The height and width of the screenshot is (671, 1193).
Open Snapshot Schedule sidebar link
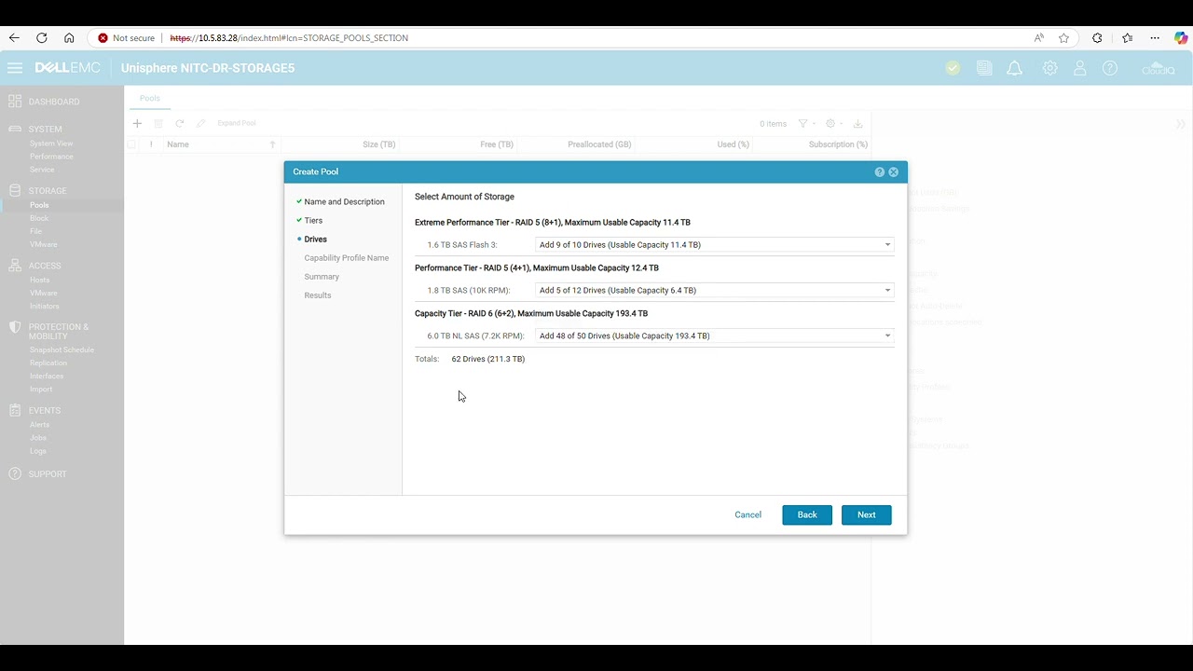[x=62, y=349]
